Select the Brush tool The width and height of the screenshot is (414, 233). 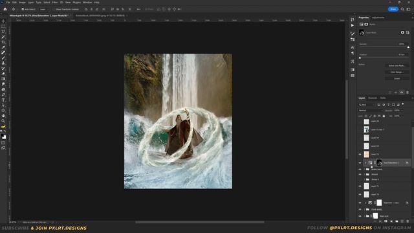click(x=3, y=58)
